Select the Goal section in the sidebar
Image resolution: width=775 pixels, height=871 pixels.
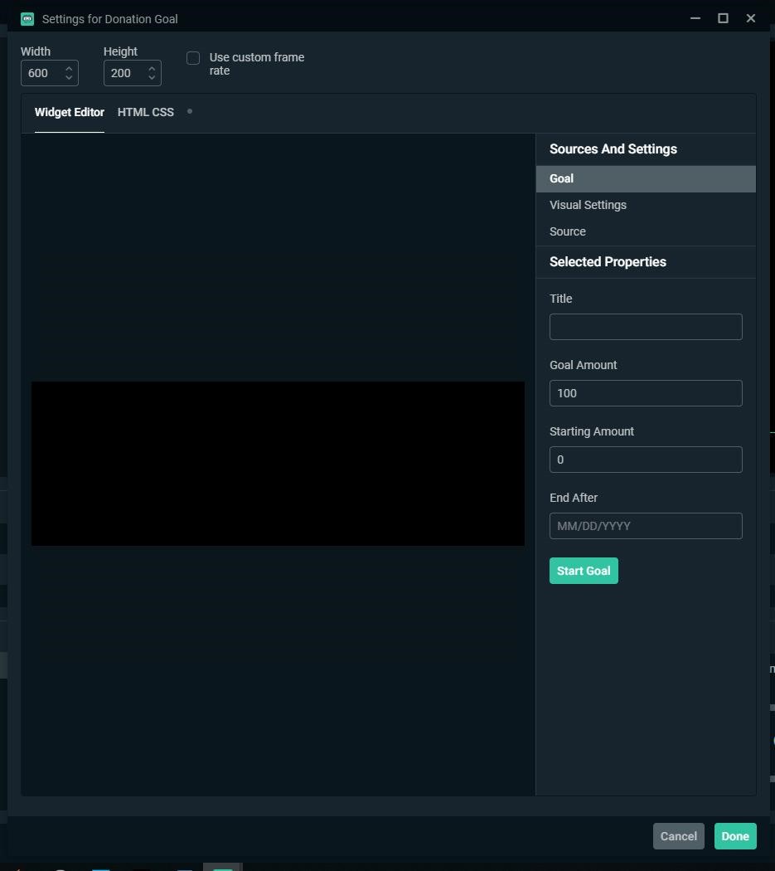(561, 178)
